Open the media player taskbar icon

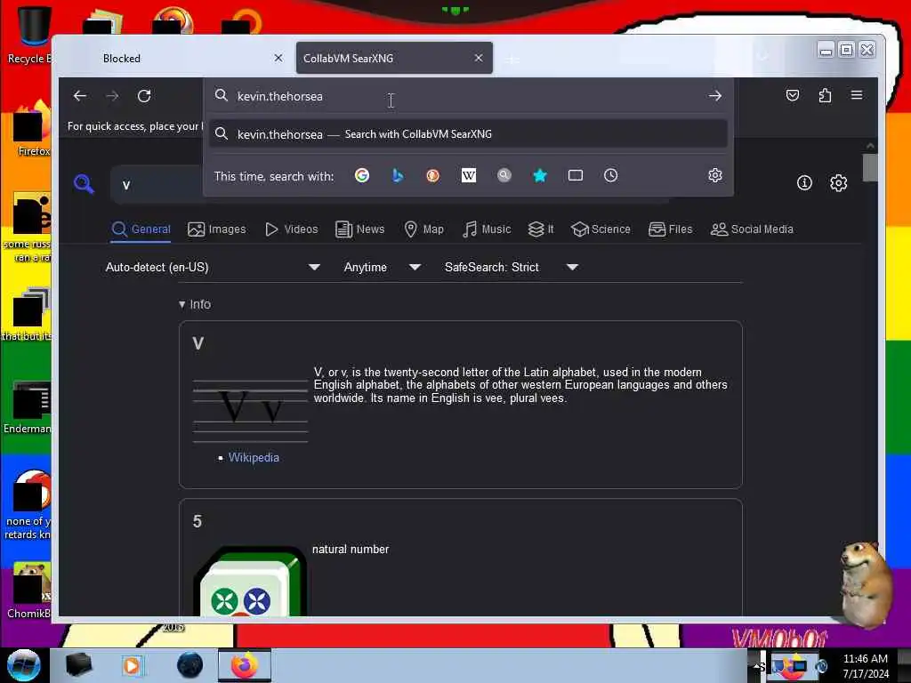click(x=132, y=665)
